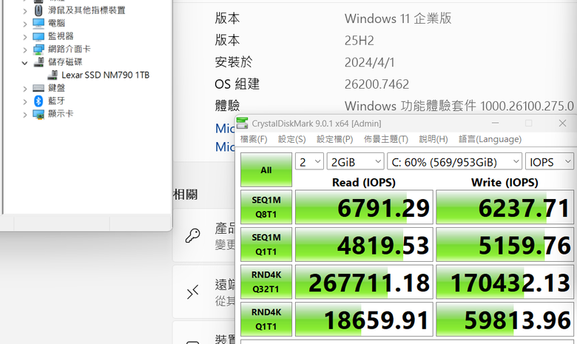Click the 藍牙 Bluetooth icon
The height and width of the screenshot is (344, 577).
(38, 101)
